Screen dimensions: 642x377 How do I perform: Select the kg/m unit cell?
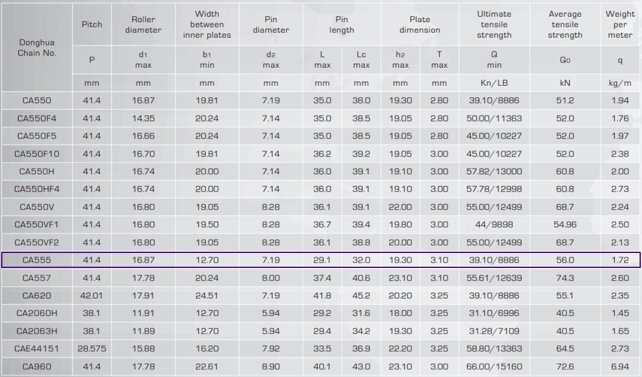[620, 83]
